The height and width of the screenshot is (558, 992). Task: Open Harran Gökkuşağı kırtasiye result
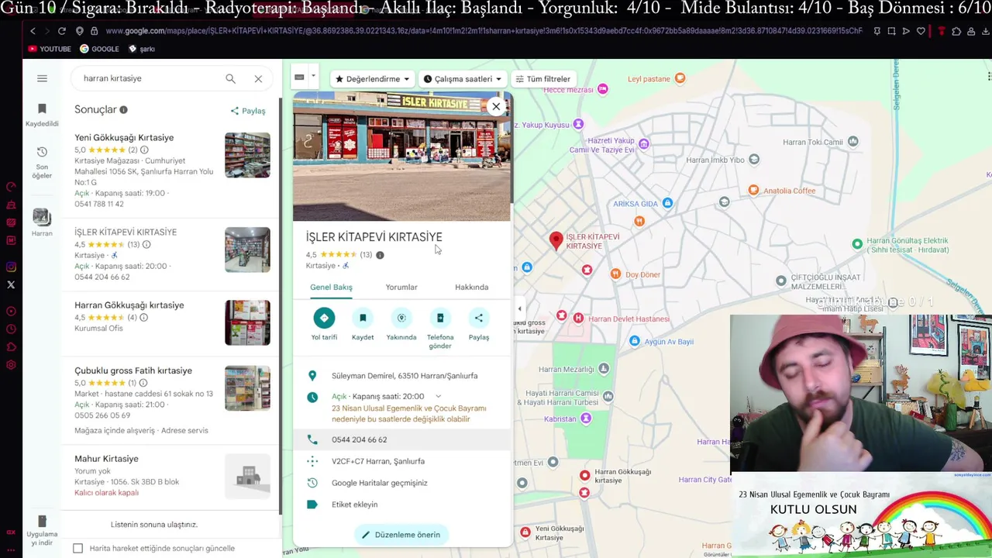(x=129, y=305)
